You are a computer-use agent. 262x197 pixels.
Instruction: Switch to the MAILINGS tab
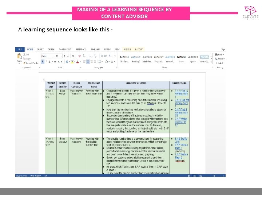tap(95, 49)
